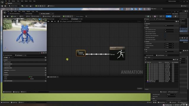189x106 pixels.
Task: Click the Compile button in the AnimBP toolbar
Action: [x=14, y=16]
